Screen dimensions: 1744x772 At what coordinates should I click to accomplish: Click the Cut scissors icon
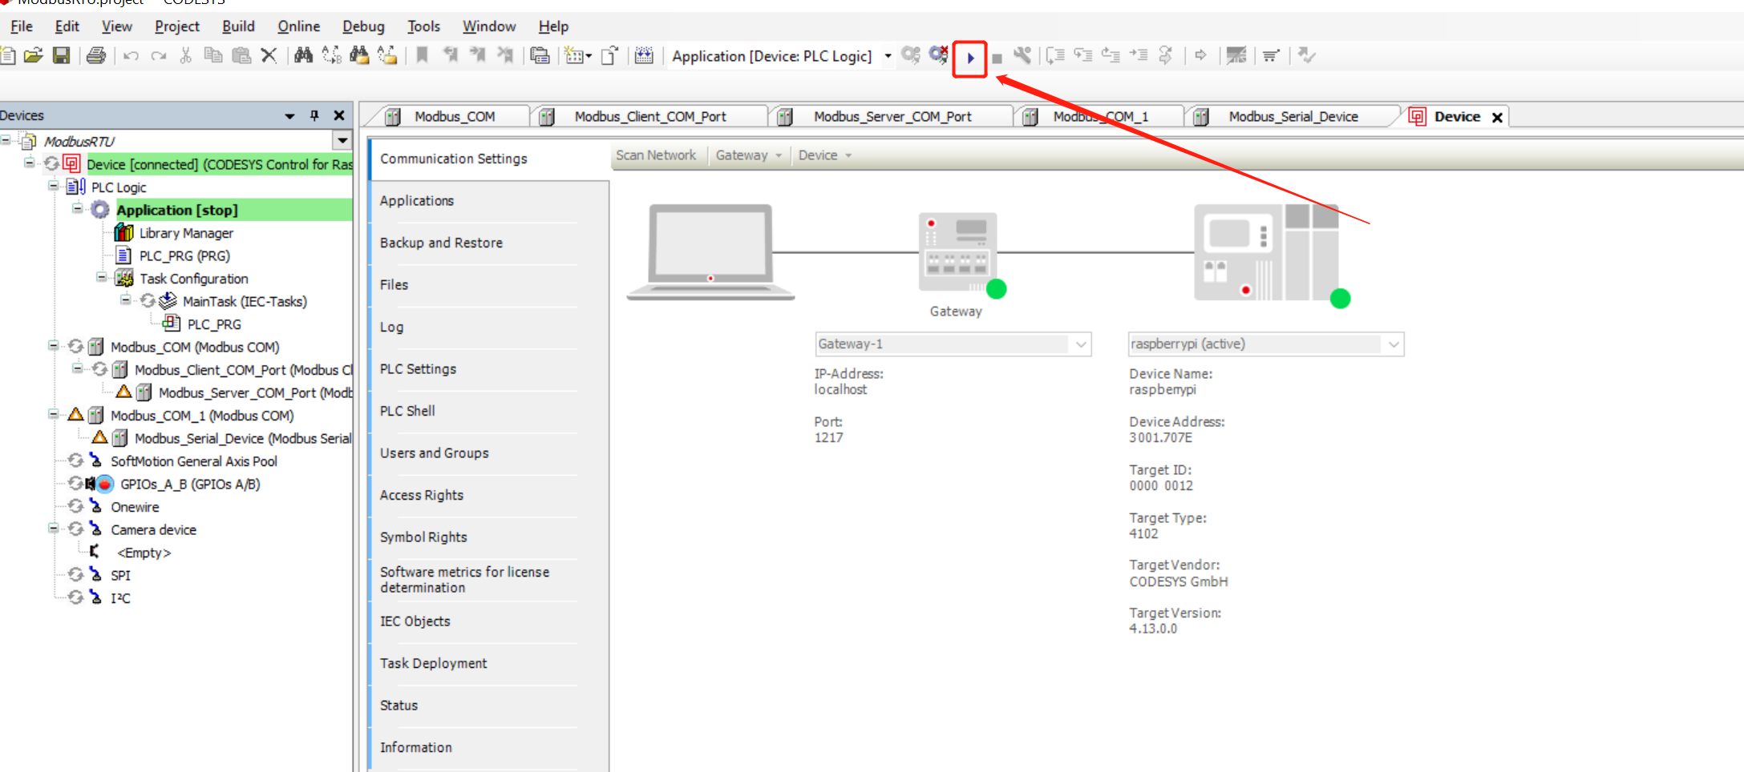click(185, 55)
